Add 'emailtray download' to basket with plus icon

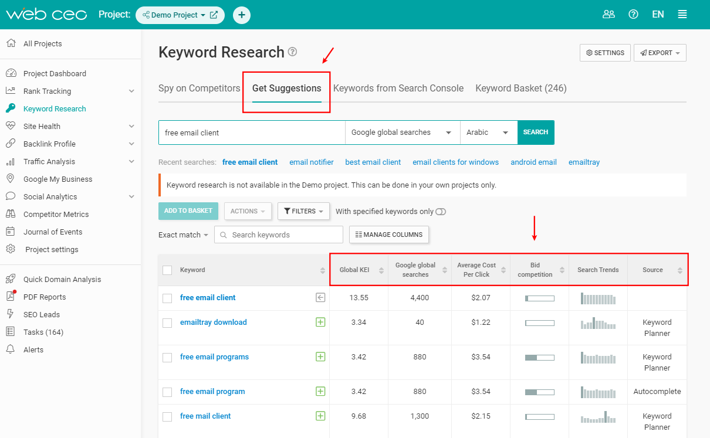(320, 322)
